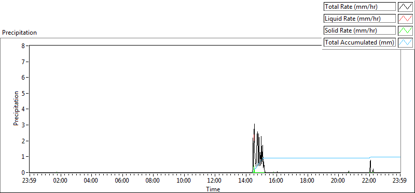Click the 02:00 time tick label
Image resolution: width=415 pixels, height=193 pixels.
point(61,181)
